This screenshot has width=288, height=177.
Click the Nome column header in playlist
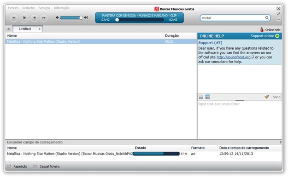(84, 35)
